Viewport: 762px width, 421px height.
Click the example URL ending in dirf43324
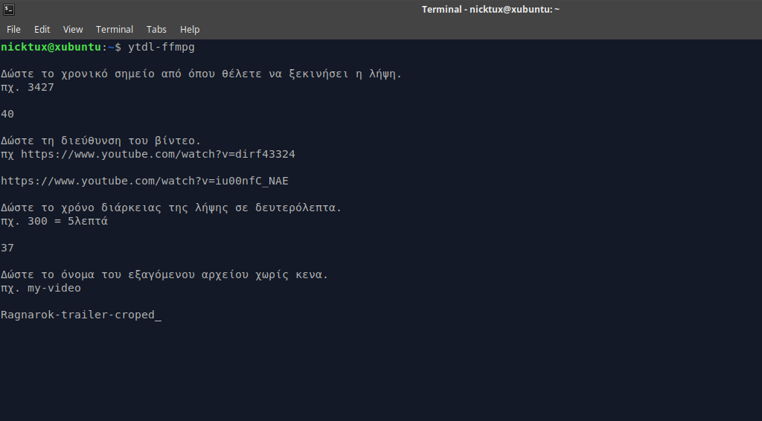(x=159, y=154)
